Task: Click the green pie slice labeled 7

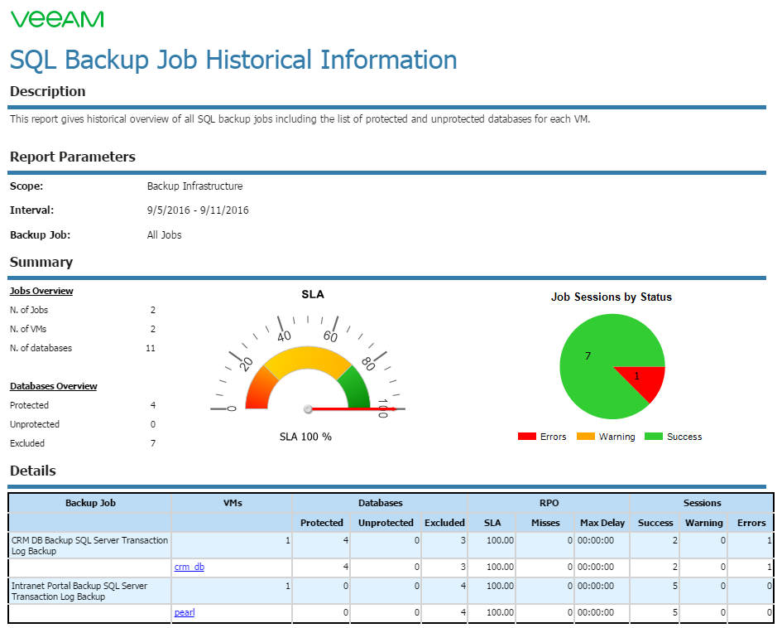Action: click(x=593, y=360)
